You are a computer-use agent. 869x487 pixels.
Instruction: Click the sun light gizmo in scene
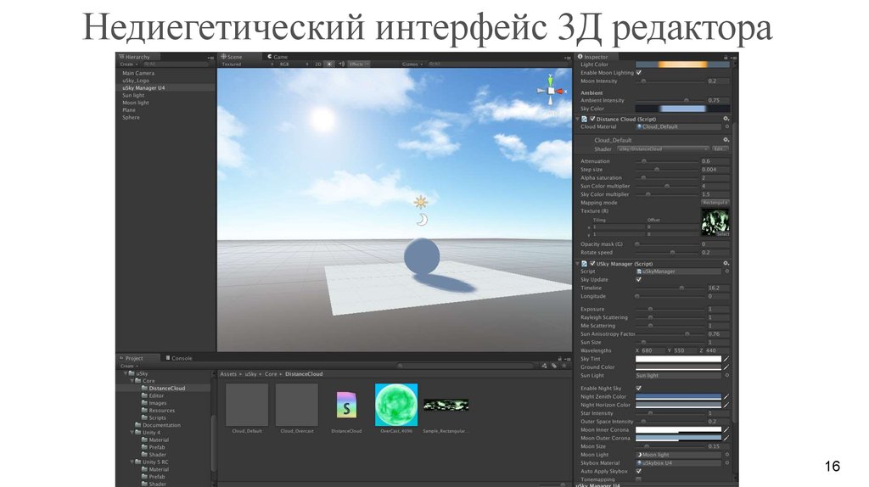tap(420, 202)
